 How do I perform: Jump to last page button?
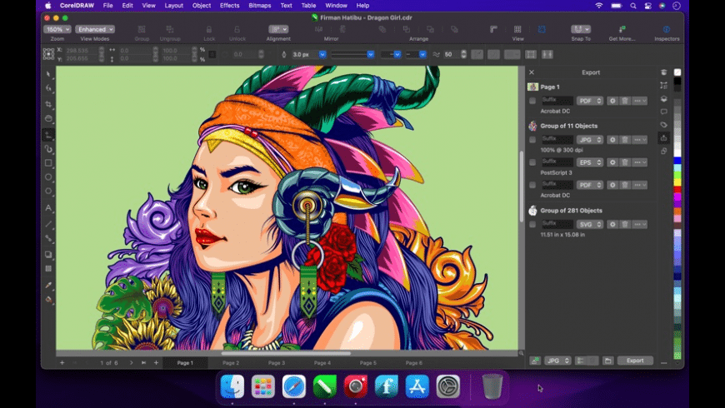(144, 363)
